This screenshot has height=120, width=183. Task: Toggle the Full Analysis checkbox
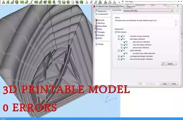[x=116, y=32]
